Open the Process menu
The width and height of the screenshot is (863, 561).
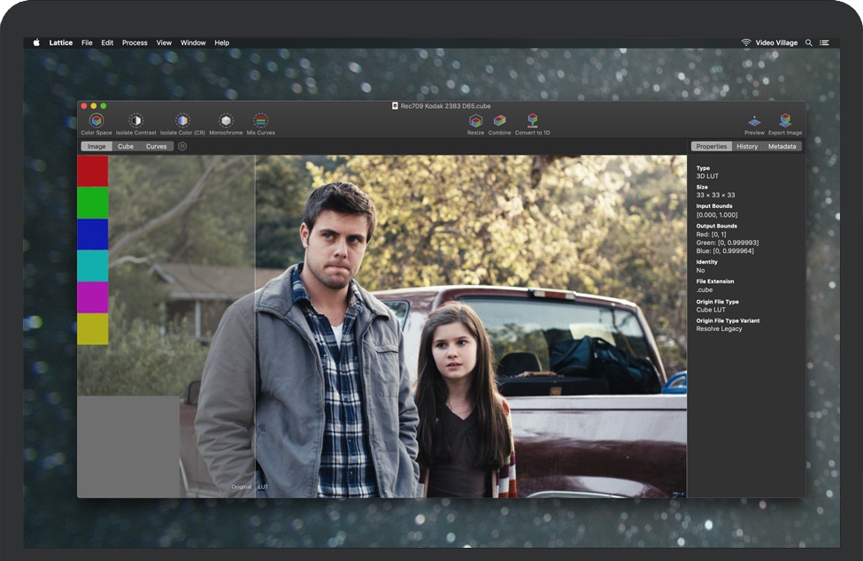[135, 42]
